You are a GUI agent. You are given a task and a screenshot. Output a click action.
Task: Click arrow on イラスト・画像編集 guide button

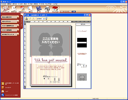[x=18, y=30]
